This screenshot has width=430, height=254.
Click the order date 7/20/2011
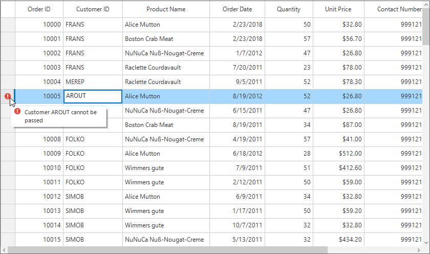[x=238, y=68]
